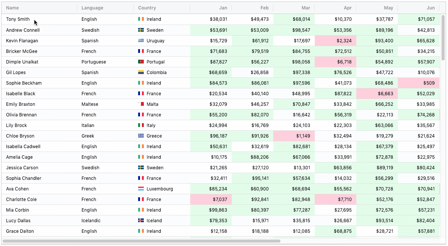Select Charlotte Cole's $7,037 Jan cell
Screen dimensions: 448x246
[x=211, y=200]
